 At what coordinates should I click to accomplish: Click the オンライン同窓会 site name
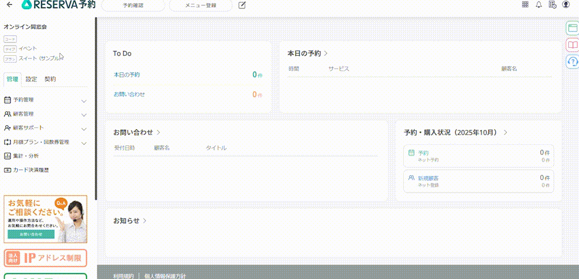(x=25, y=27)
